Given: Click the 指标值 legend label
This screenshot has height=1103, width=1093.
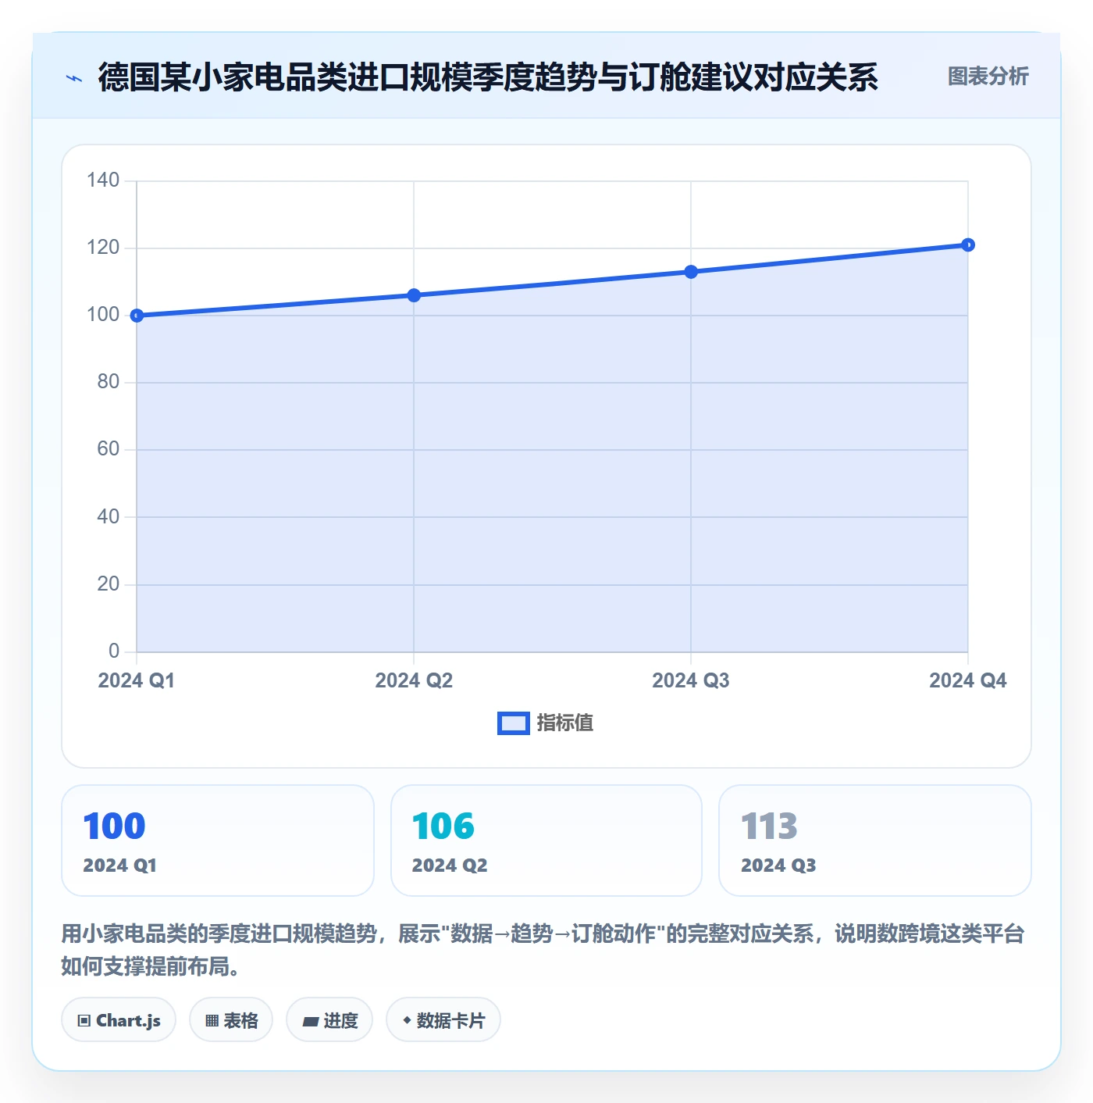Looking at the screenshot, I should (565, 723).
